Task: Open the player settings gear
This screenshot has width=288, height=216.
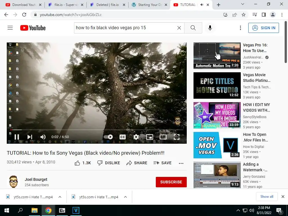Action: [136, 137]
